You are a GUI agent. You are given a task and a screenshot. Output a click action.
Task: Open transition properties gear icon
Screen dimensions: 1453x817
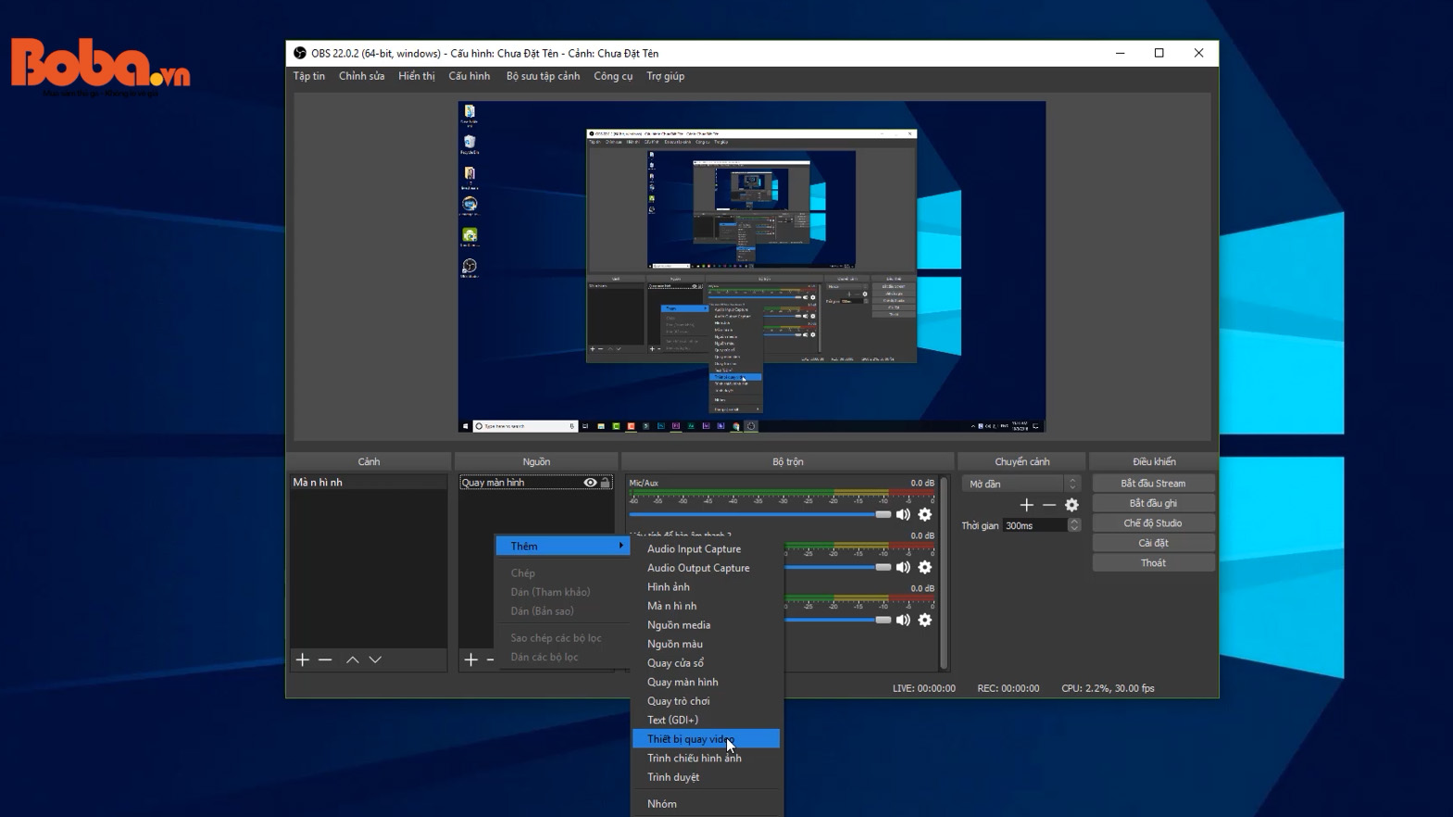click(x=1071, y=505)
